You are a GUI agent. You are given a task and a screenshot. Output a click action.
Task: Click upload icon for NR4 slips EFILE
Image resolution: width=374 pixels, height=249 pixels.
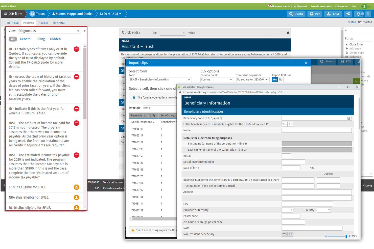coord(76,198)
